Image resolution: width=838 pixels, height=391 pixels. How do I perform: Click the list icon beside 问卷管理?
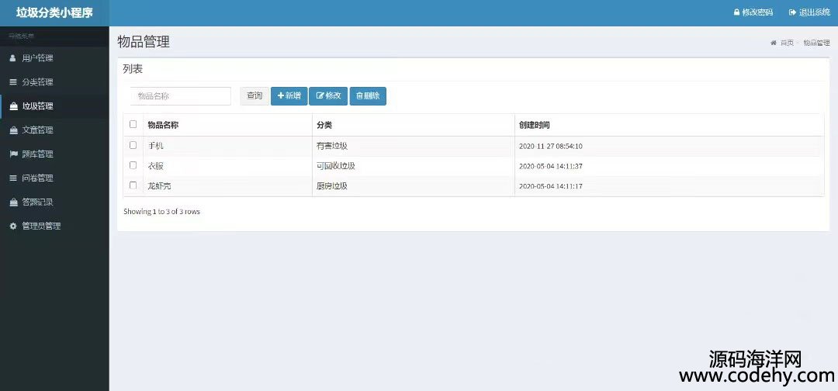point(13,178)
